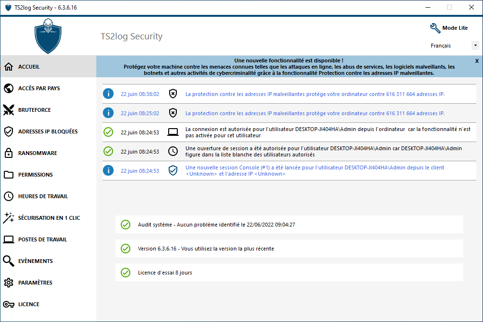This screenshot has width=483, height=322.
Task: Click the connexion est autorisée event text
Action: pyautogui.click(x=328, y=132)
